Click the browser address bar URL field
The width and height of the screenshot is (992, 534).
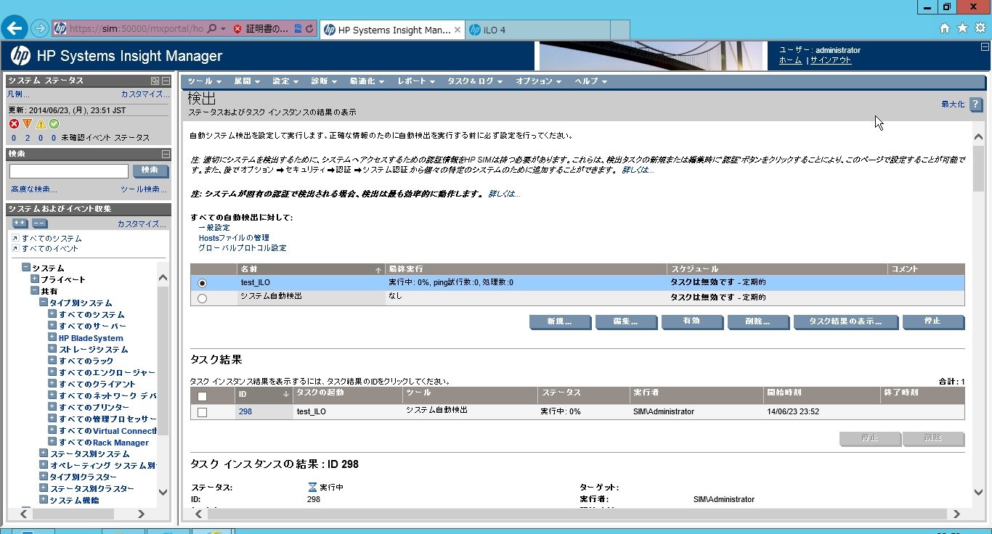(x=136, y=29)
